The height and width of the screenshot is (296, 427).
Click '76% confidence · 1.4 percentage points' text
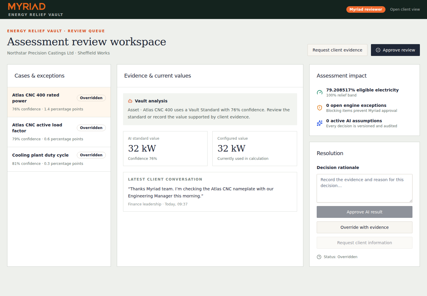pyautogui.click(x=48, y=109)
